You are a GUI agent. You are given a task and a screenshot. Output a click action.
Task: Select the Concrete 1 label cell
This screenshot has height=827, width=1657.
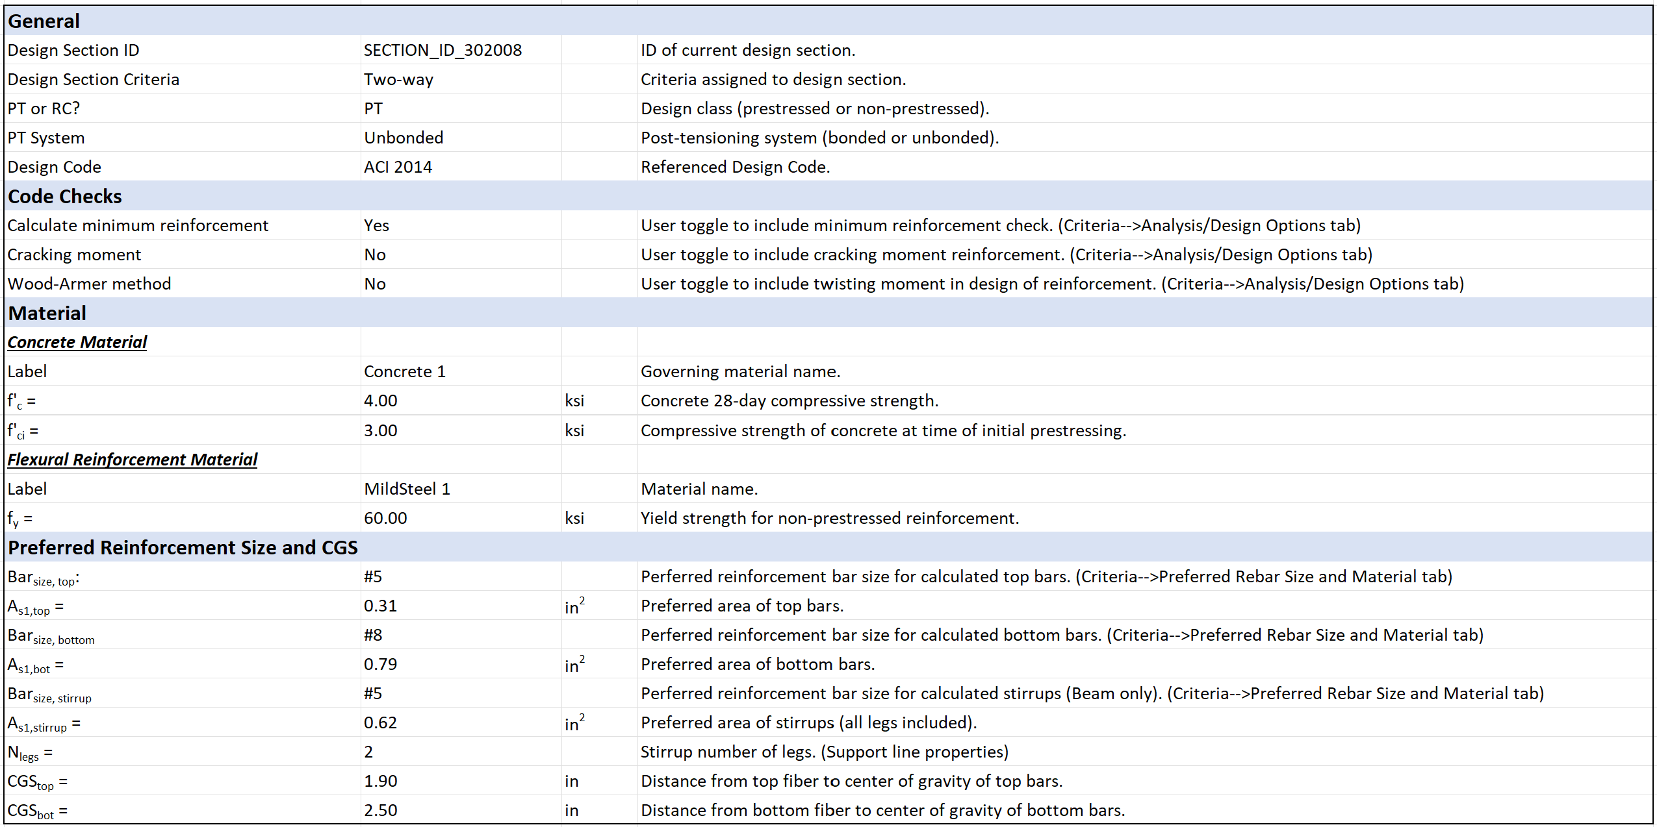click(x=405, y=371)
